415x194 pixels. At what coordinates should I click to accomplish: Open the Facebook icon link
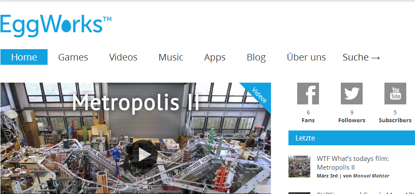coord(308,94)
